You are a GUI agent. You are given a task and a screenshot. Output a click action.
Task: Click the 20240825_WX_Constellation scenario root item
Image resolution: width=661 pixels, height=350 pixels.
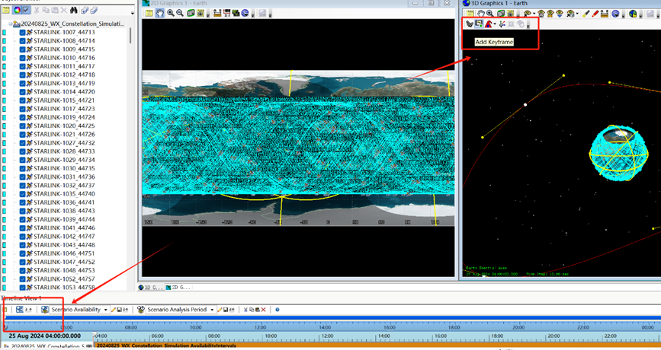(72, 24)
